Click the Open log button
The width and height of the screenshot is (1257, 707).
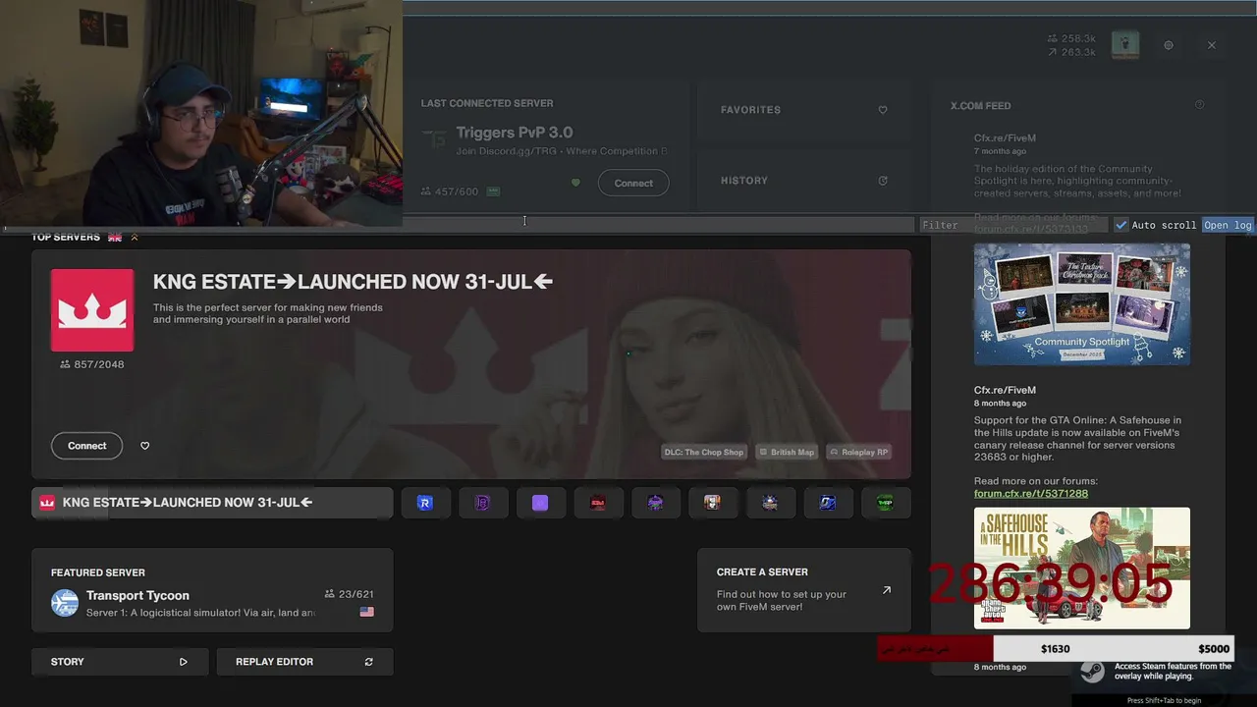pos(1228,225)
